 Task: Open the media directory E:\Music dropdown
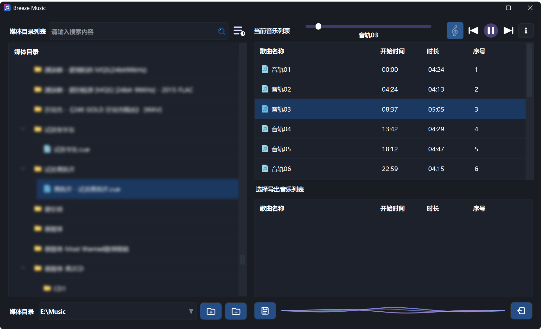[x=191, y=311]
